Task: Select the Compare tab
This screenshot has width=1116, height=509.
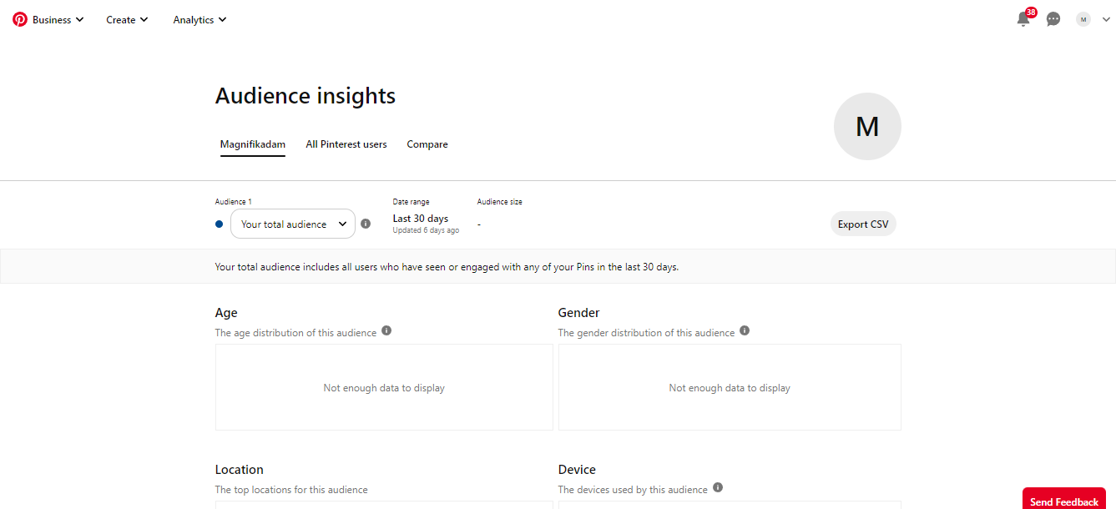Action: 427,144
